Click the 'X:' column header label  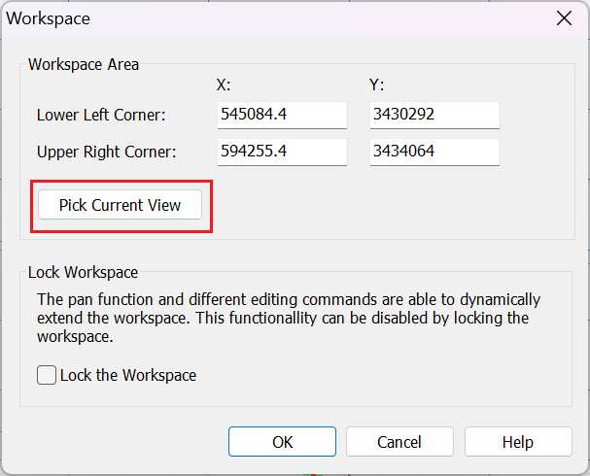224,85
